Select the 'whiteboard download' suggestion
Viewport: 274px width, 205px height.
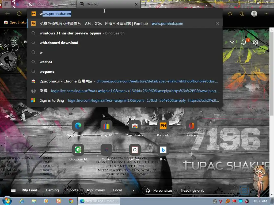tap(125, 43)
